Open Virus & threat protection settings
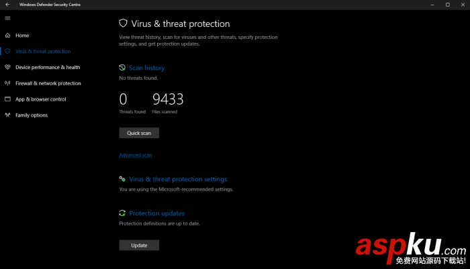The width and height of the screenshot is (470, 269). click(x=178, y=179)
